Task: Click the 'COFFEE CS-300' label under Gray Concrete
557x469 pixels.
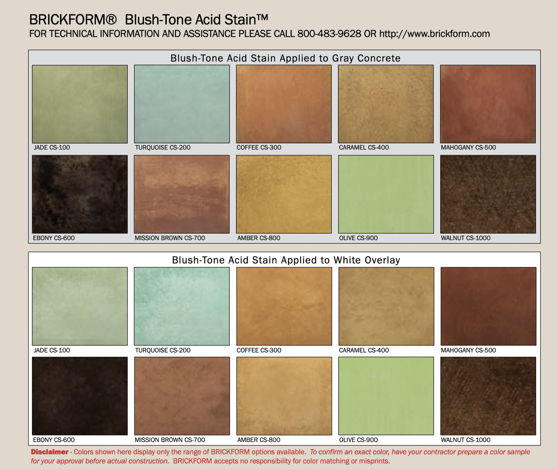Action: [x=259, y=148]
